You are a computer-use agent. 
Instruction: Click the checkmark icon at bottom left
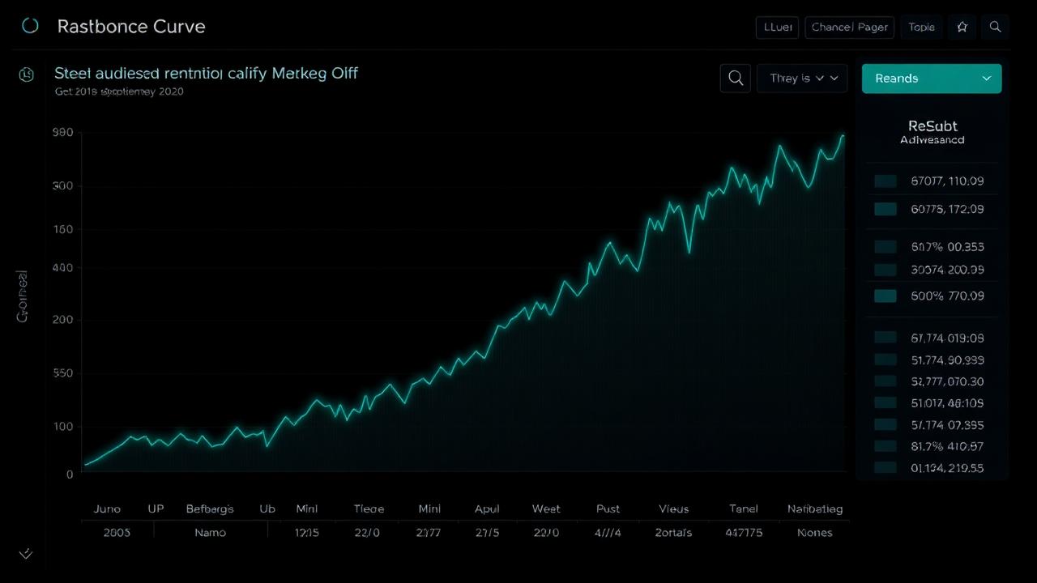click(x=26, y=554)
